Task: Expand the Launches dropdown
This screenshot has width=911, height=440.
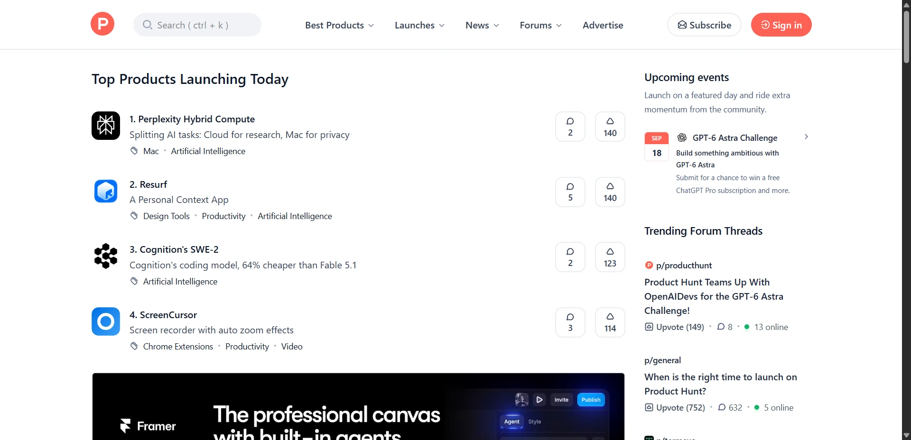Action: pyautogui.click(x=419, y=25)
